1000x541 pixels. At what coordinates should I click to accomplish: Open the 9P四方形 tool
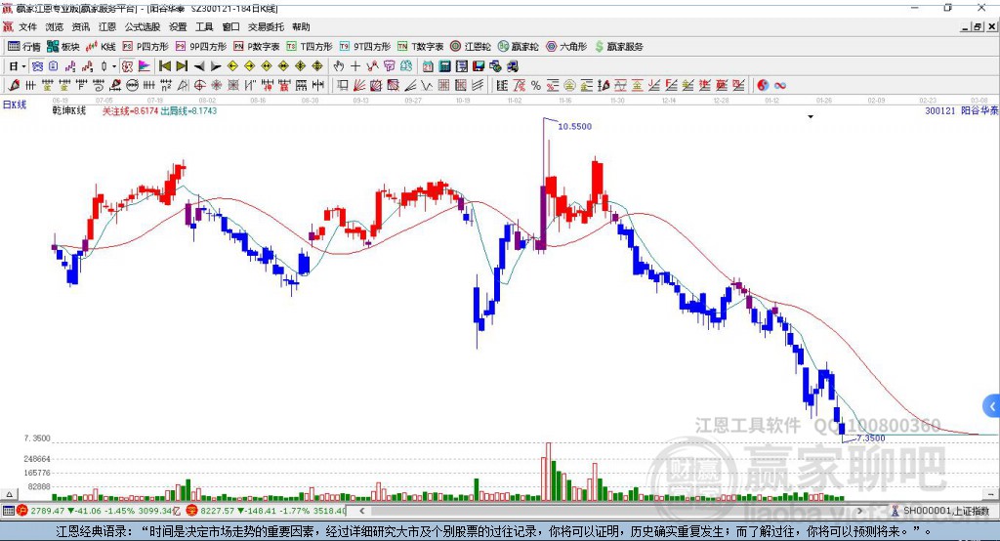[201, 47]
